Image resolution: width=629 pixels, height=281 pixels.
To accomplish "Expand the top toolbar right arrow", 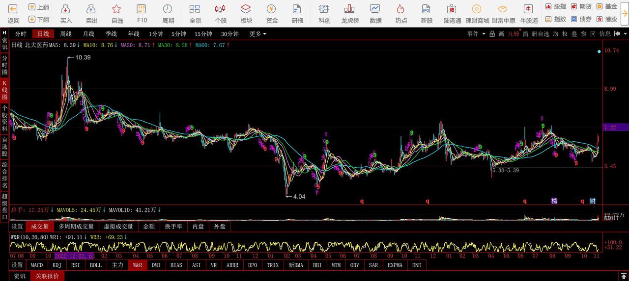I will [x=624, y=13].
